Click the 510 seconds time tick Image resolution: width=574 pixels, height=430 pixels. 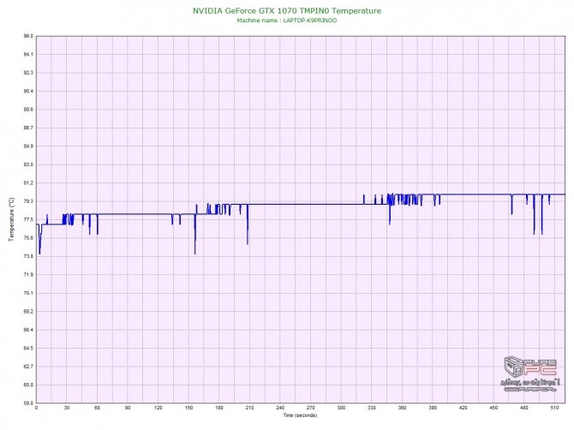point(554,408)
